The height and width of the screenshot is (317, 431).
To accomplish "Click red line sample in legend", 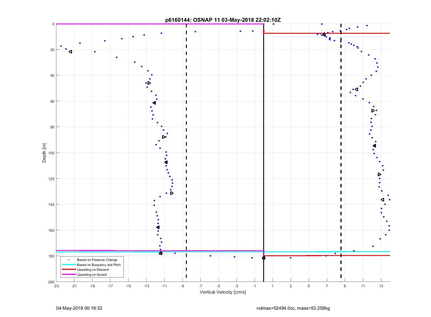I will (69, 270).
